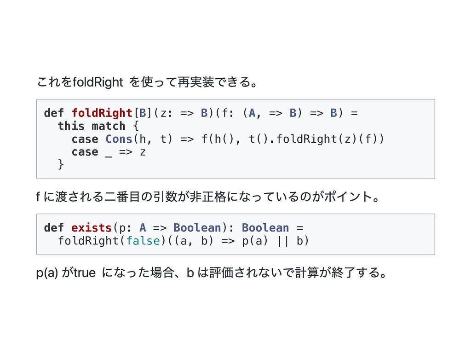Click the 'case _ => z' line
The image size is (471, 354).
pyautogui.click(x=109, y=152)
